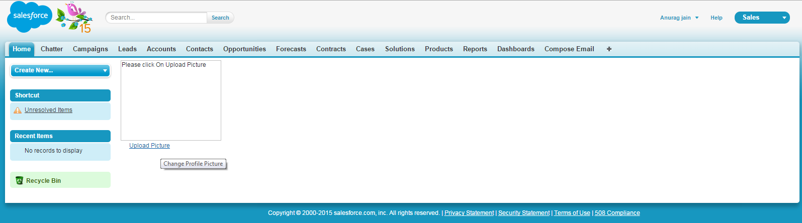Open the Unresolved Items link

48,110
